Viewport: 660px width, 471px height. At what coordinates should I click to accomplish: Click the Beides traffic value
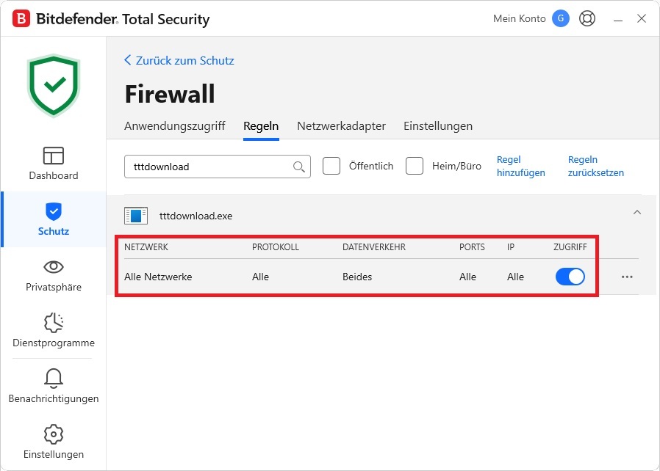357,277
